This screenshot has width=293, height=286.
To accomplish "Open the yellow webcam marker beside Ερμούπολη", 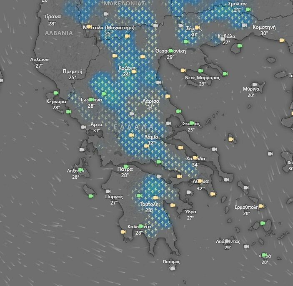I will [261, 206].
